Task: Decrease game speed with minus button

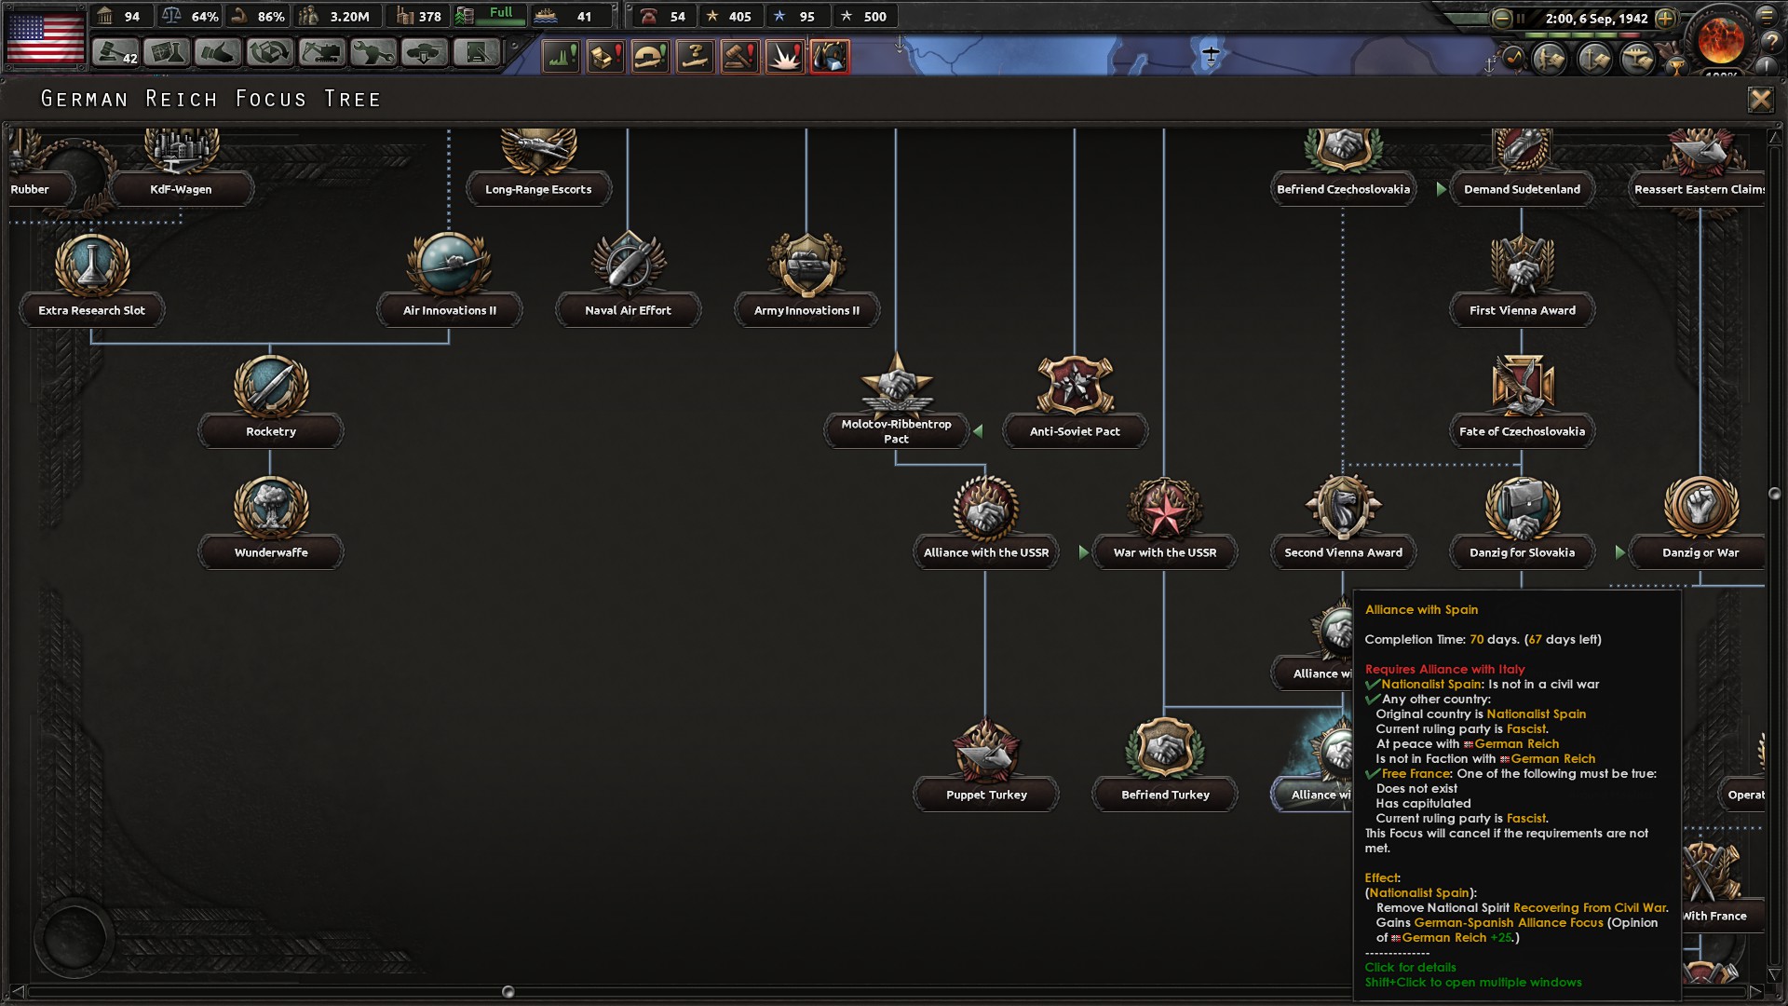Action: tap(1501, 18)
